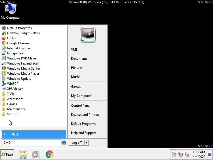Click the network tray icon
This screenshot has height=160, width=213.
(181, 155)
